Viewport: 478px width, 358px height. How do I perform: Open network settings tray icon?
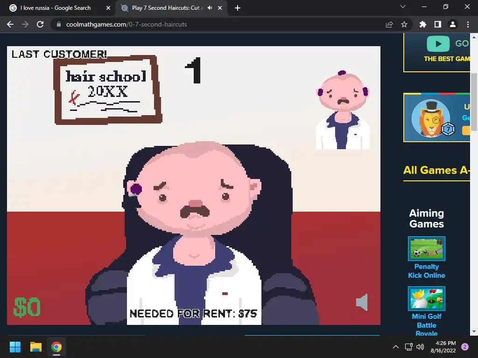(x=408, y=347)
